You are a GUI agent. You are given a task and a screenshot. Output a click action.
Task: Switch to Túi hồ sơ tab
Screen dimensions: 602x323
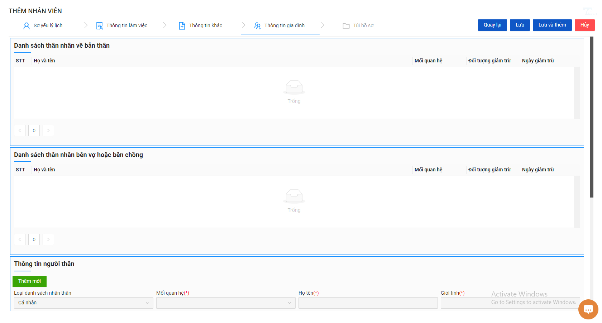[358, 26]
